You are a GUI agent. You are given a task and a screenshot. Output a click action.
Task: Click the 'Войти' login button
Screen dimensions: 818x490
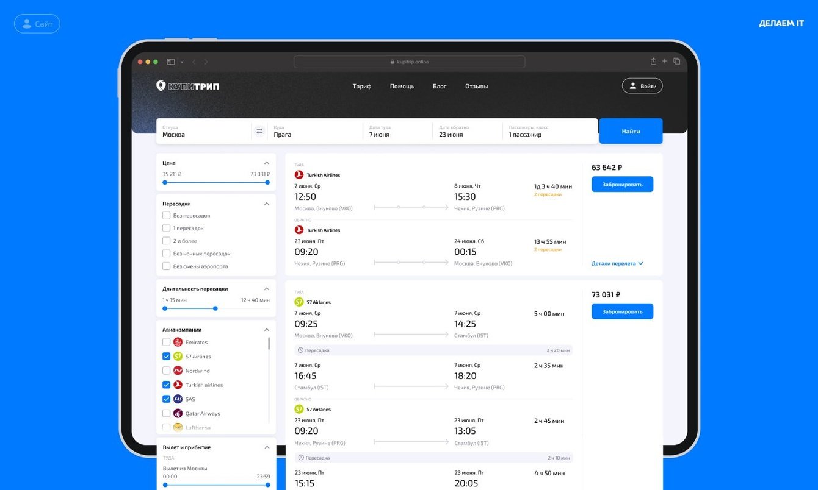pyautogui.click(x=642, y=86)
